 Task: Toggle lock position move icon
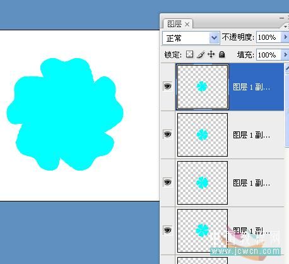click(211, 54)
